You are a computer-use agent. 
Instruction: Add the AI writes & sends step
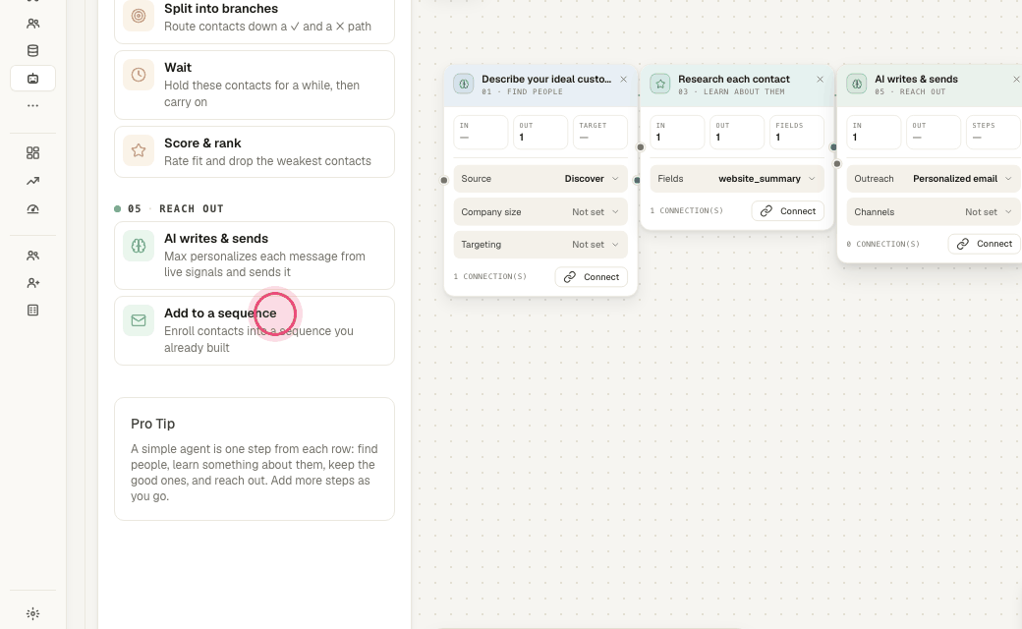tap(255, 256)
